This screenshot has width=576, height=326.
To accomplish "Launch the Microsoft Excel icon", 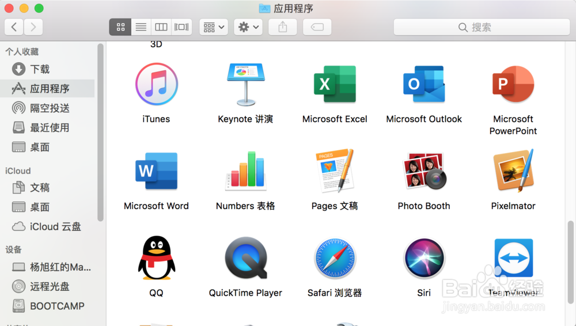I will tap(335, 84).
